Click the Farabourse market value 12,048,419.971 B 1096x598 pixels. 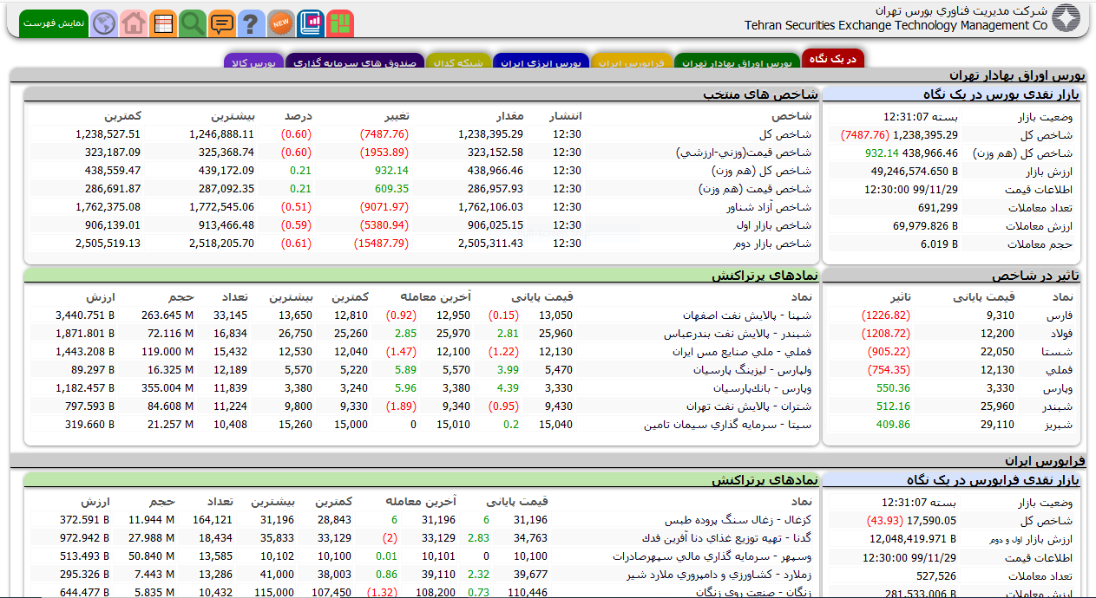click(913, 539)
